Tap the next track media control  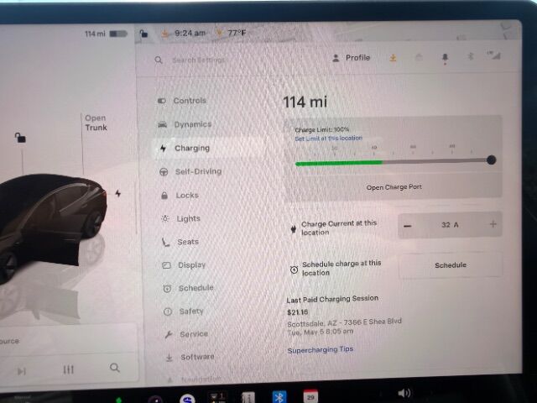point(22,371)
